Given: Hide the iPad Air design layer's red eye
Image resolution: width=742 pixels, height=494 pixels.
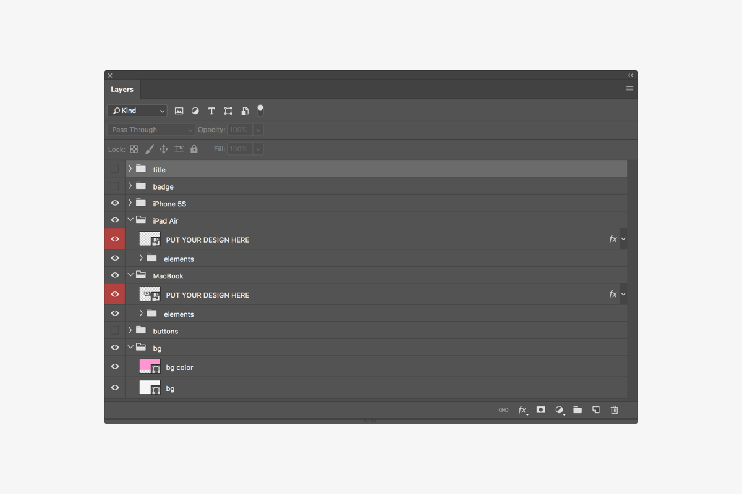Looking at the screenshot, I should pos(114,238).
